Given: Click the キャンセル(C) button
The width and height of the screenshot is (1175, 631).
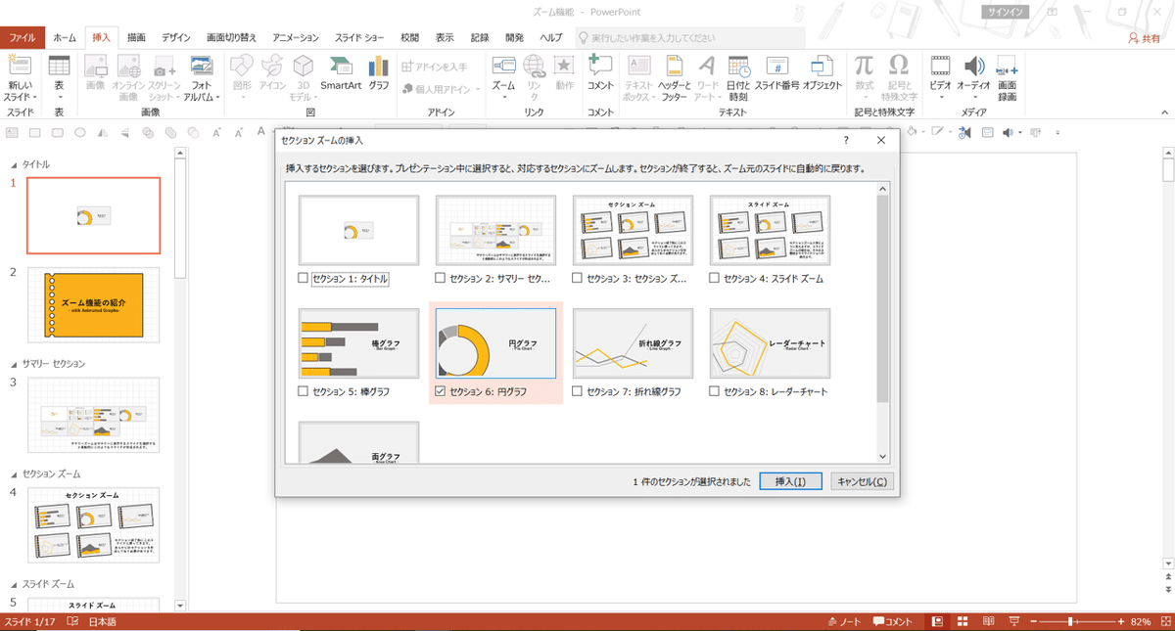Looking at the screenshot, I should pyautogui.click(x=862, y=481).
